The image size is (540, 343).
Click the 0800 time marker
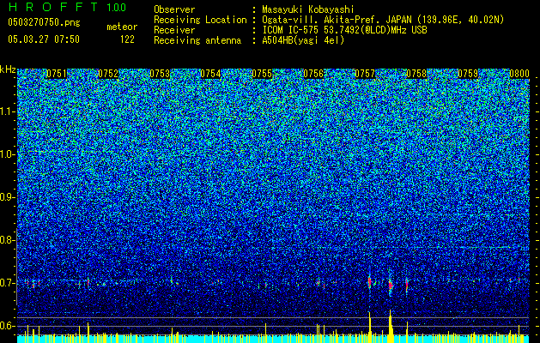tap(519, 74)
